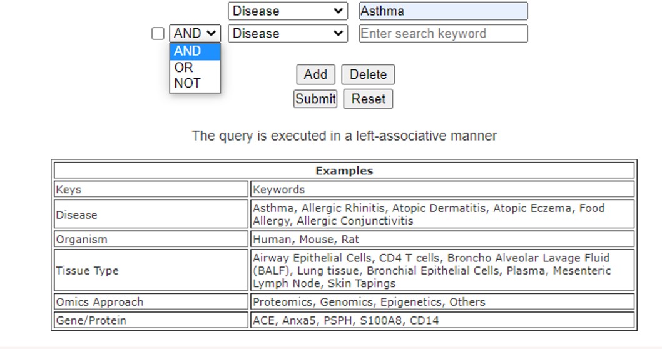Submit the search query
The image size is (662, 349).
click(x=315, y=99)
